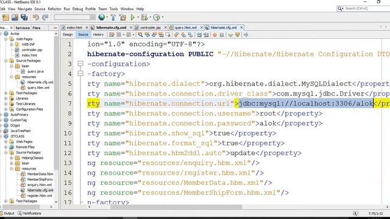Collapse code fold on line 3

point(80,63)
